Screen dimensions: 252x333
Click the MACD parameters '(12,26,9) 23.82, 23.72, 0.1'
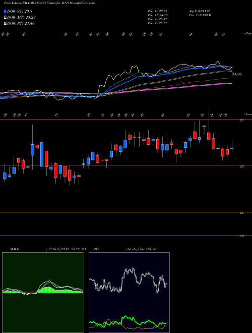66,249
